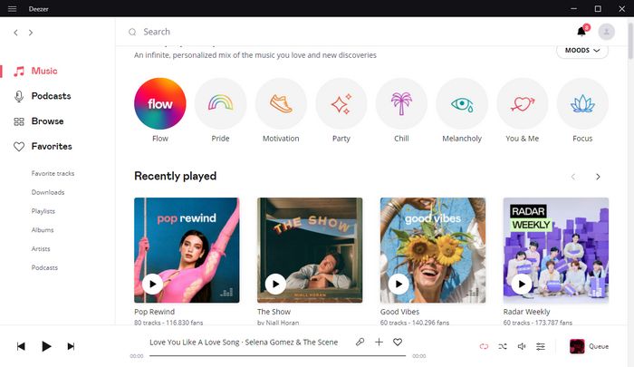This screenshot has width=634, height=367.
Task: Play the Pop Rewind playlist
Action: click(152, 284)
